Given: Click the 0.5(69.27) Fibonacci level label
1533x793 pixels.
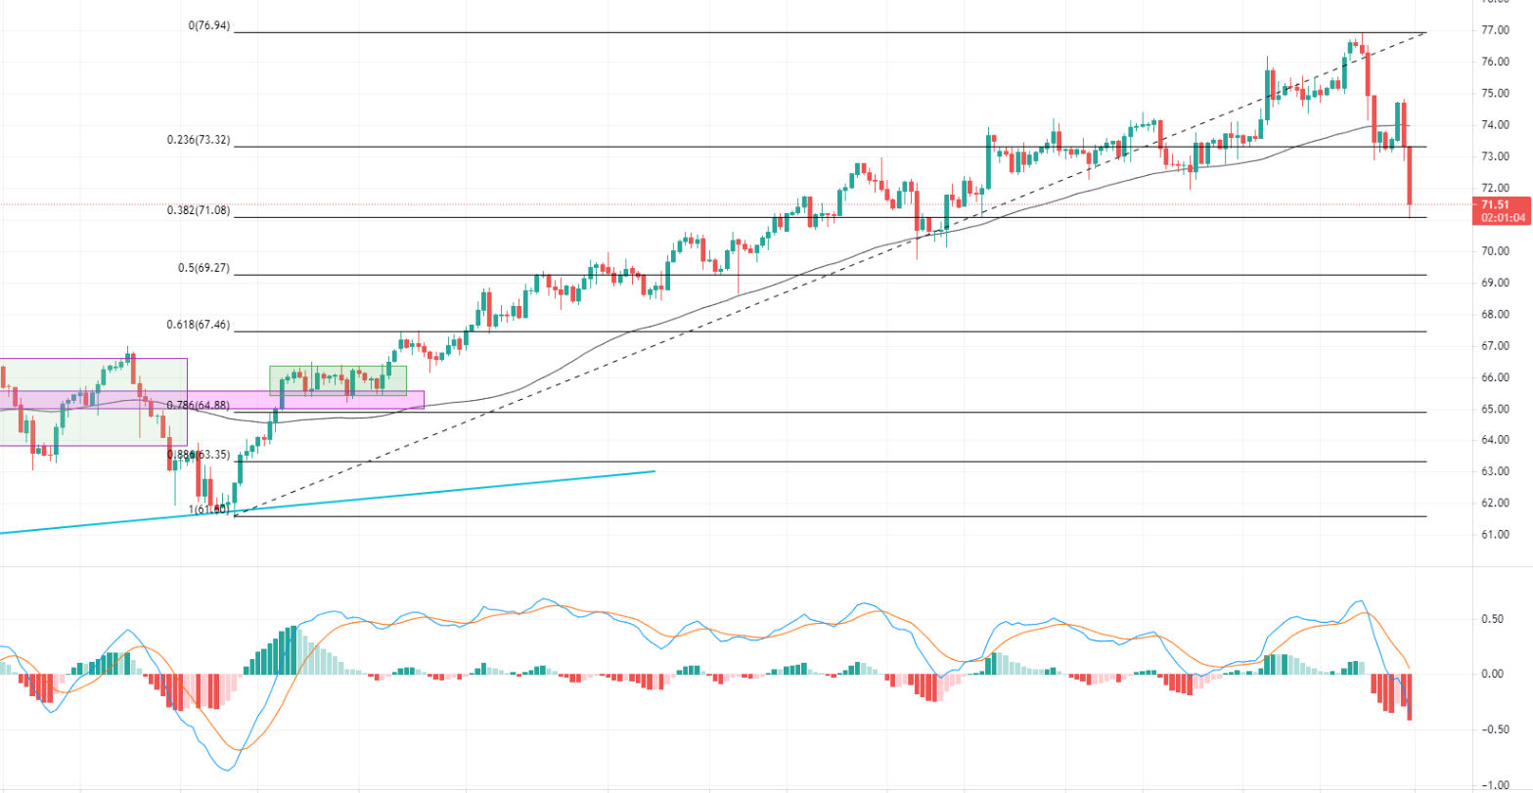Looking at the screenshot, I should pos(204,267).
